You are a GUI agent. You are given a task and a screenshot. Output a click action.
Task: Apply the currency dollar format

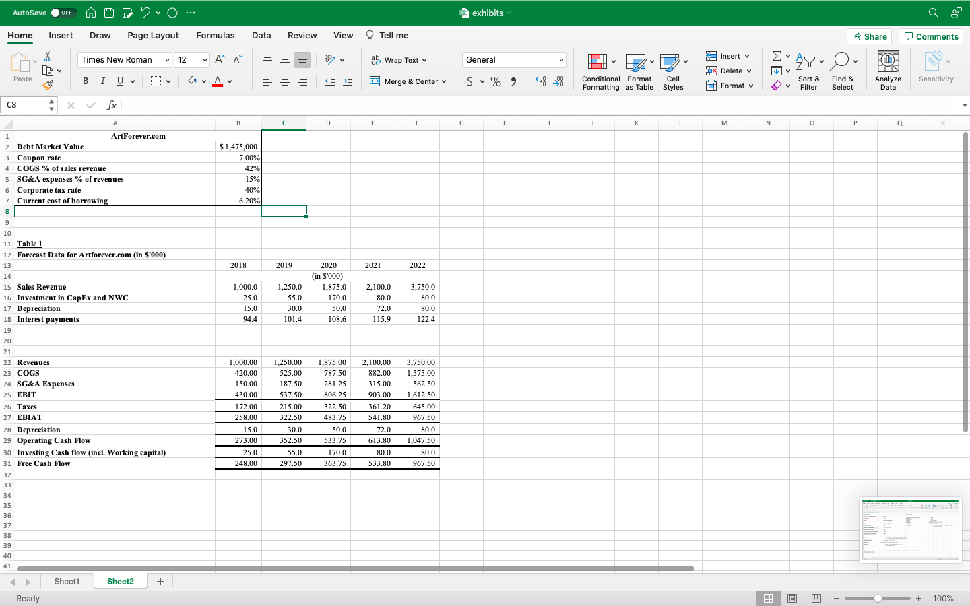tap(470, 81)
